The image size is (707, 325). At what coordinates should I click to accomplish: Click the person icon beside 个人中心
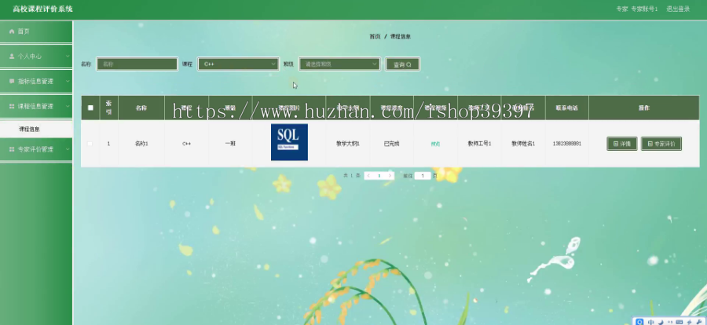point(12,57)
